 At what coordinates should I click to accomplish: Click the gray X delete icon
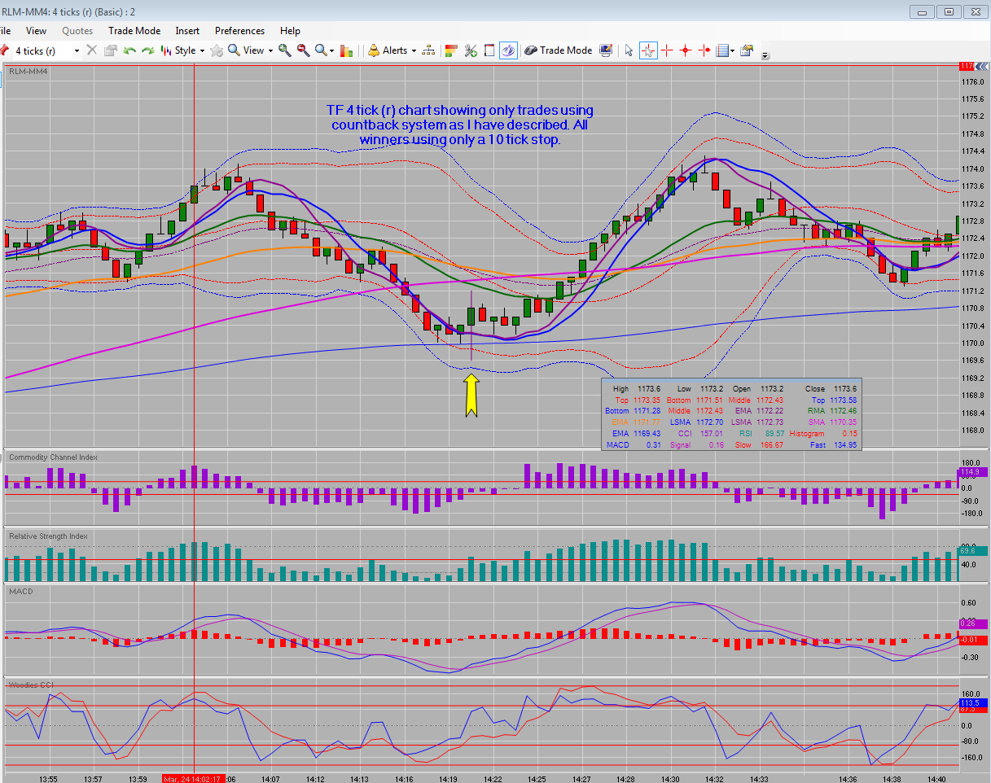pos(91,50)
